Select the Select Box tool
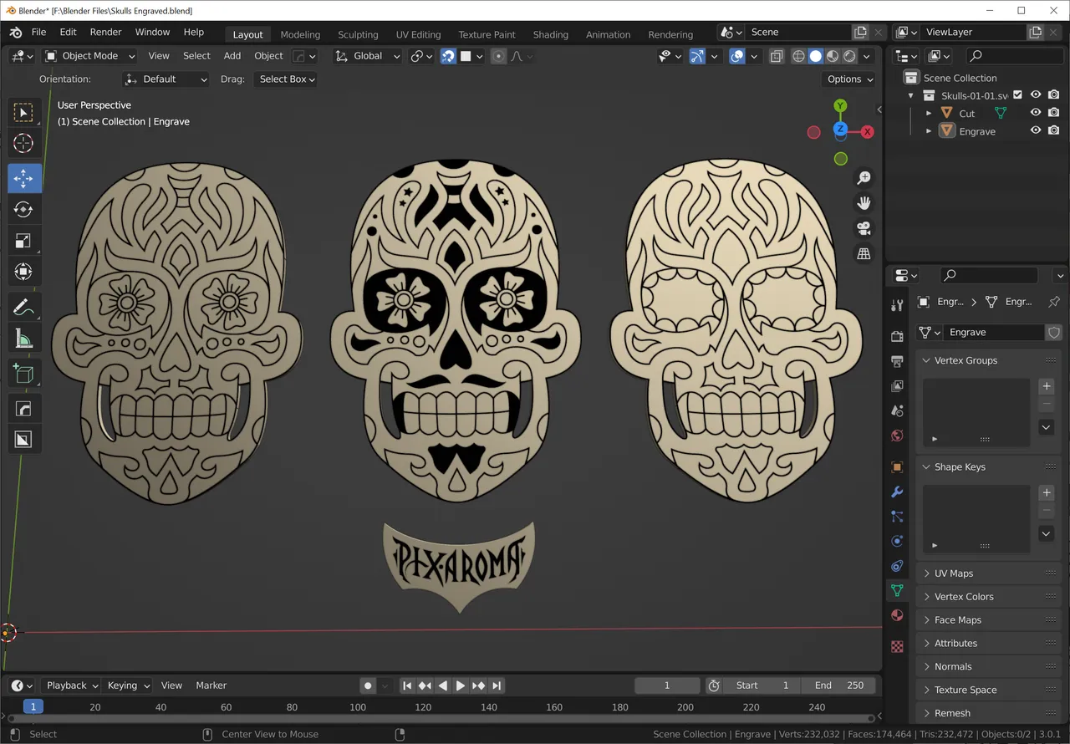The width and height of the screenshot is (1070, 744). point(23,113)
